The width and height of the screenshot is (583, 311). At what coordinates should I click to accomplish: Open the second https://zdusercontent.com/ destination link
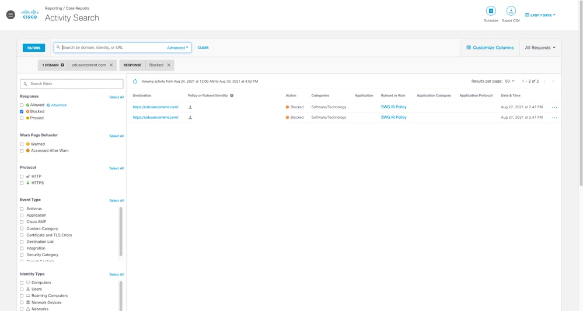(155, 117)
